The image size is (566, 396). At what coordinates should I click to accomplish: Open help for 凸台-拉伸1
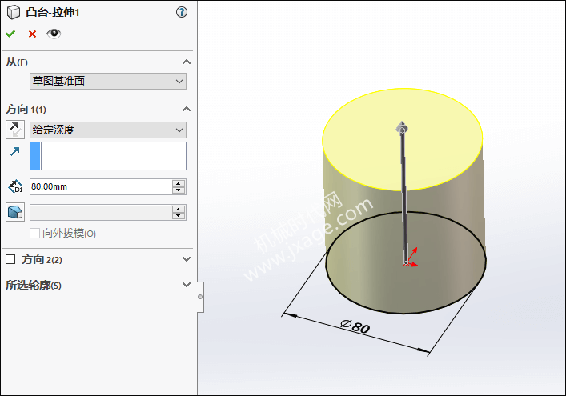click(x=182, y=12)
